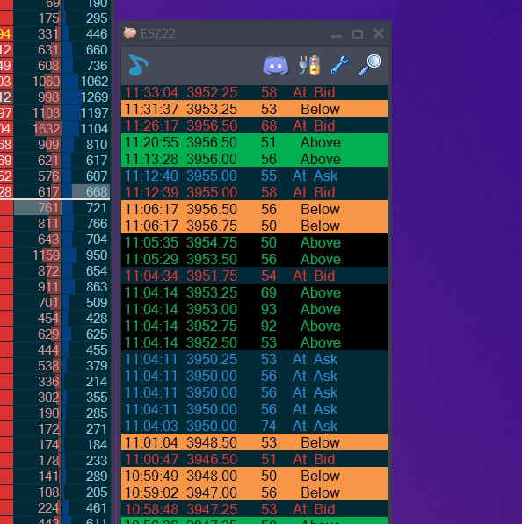Select the 11:33:04 3952.25 At Bid row
This screenshot has width=522, height=524.
pyautogui.click(x=254, y=92)
